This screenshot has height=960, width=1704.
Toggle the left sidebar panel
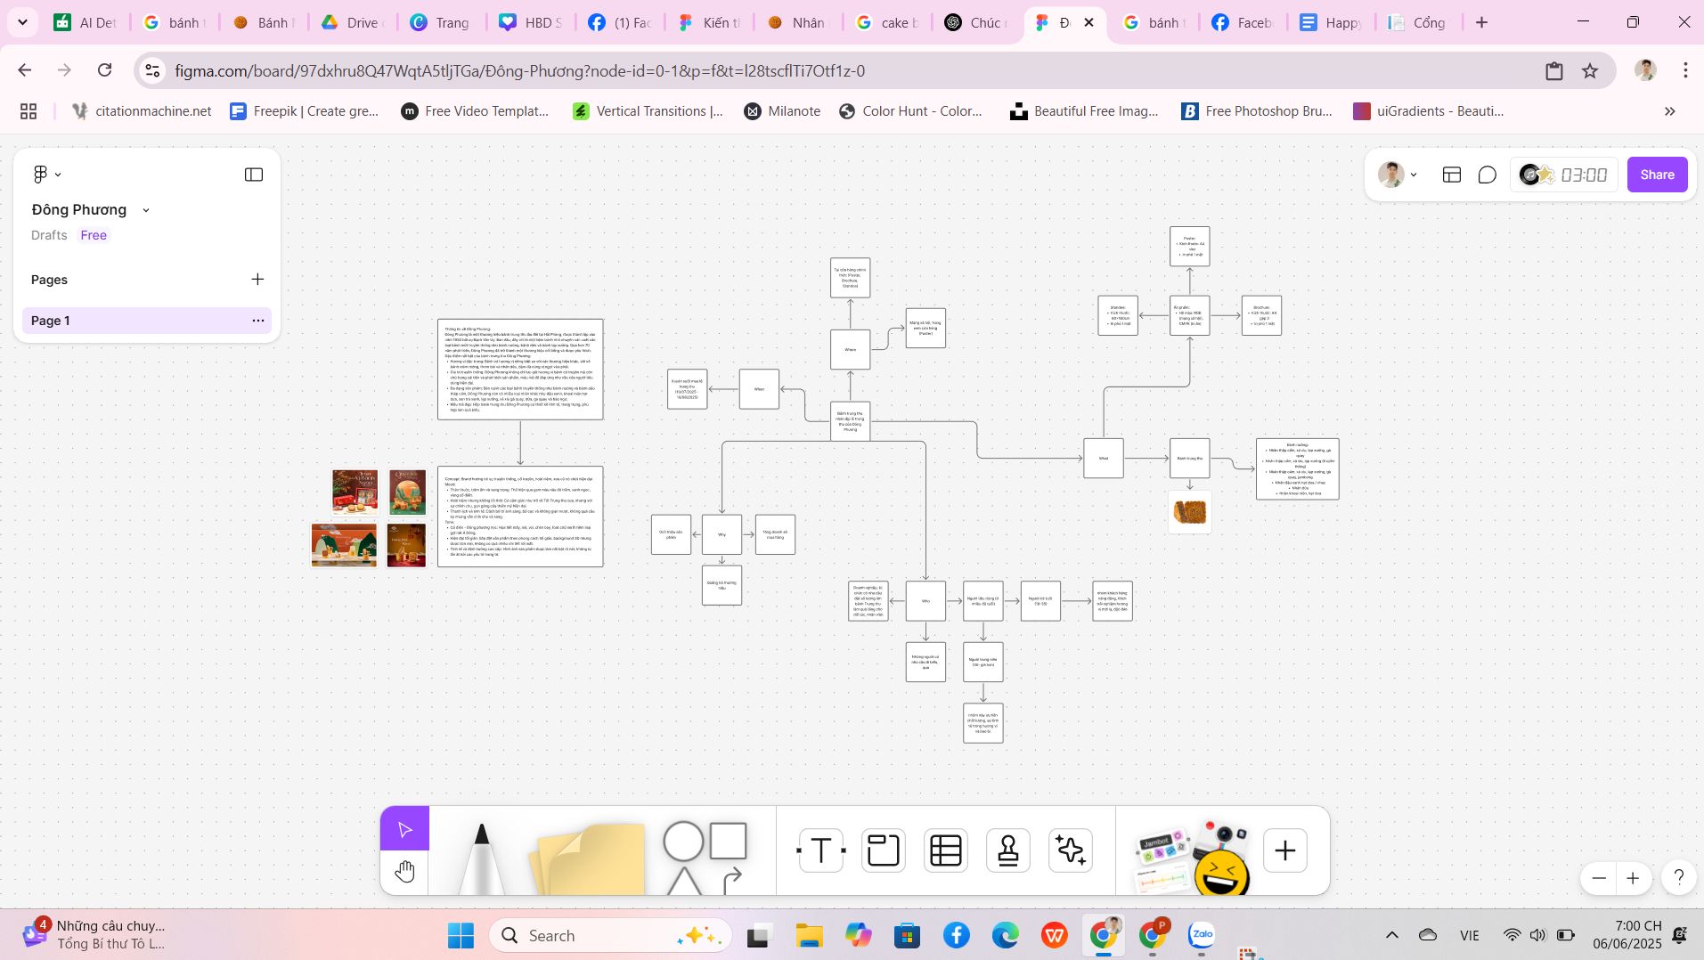click(254, 175)
